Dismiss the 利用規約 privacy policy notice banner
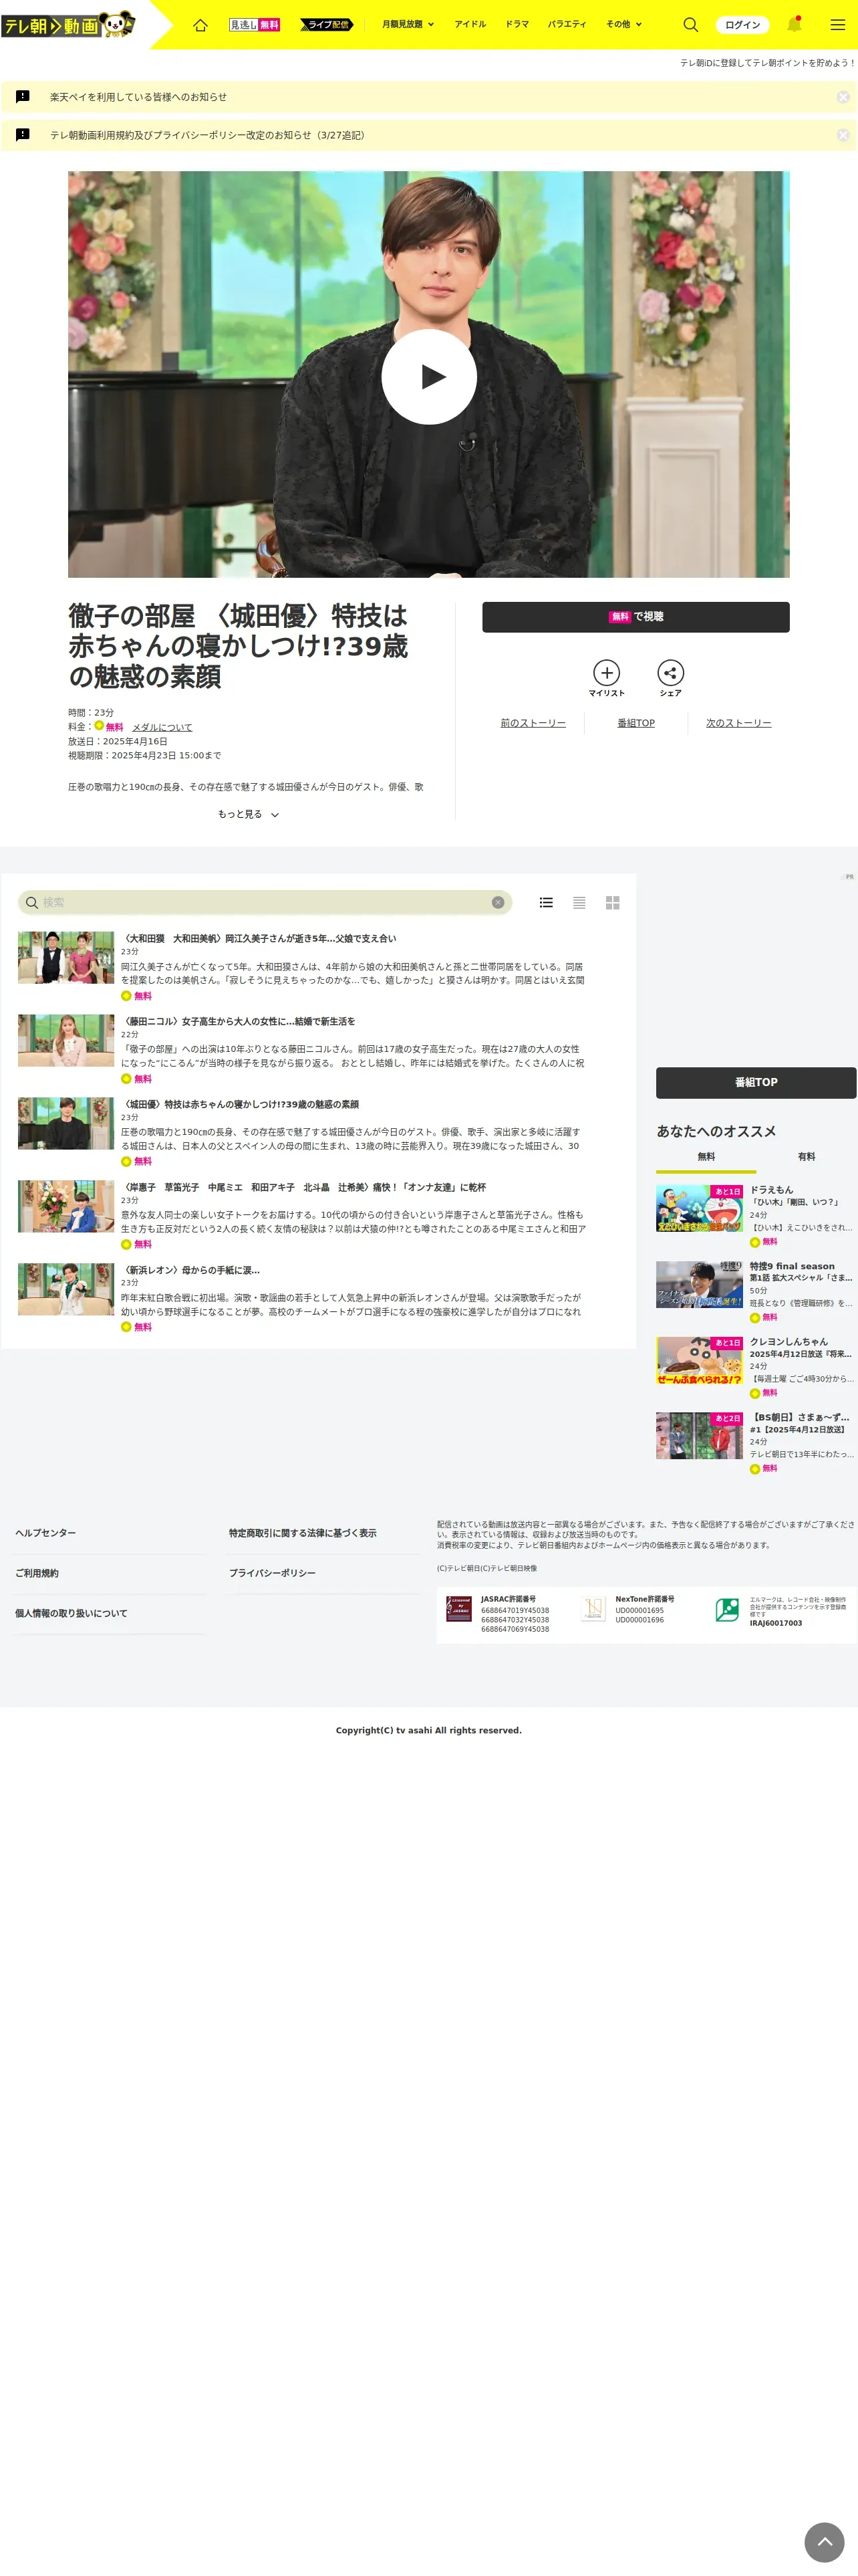The image size is (858, 2576). click(843, 135)
